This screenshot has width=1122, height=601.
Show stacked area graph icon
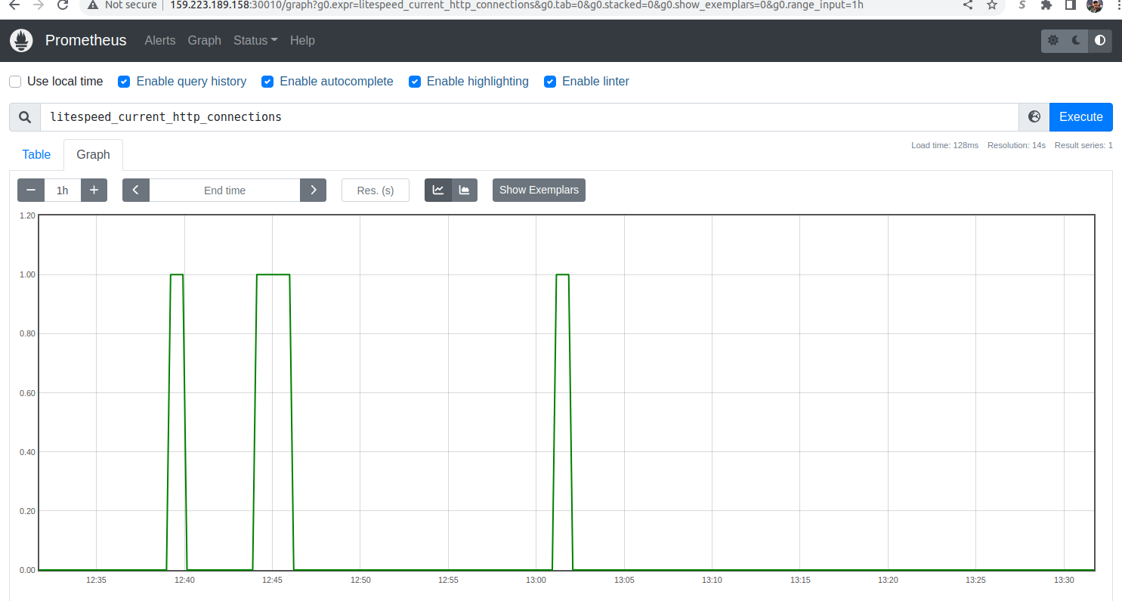coord(464,190)
